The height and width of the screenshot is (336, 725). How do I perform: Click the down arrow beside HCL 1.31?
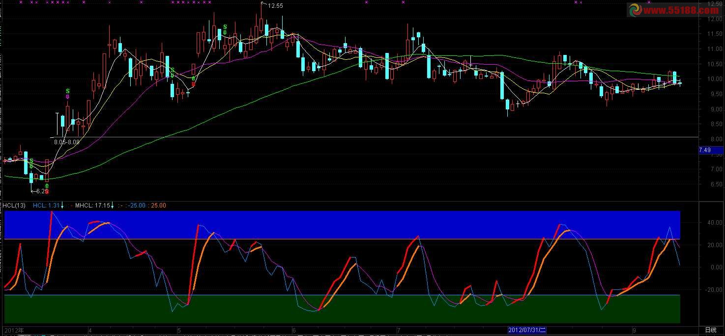(x=62, y=206)
